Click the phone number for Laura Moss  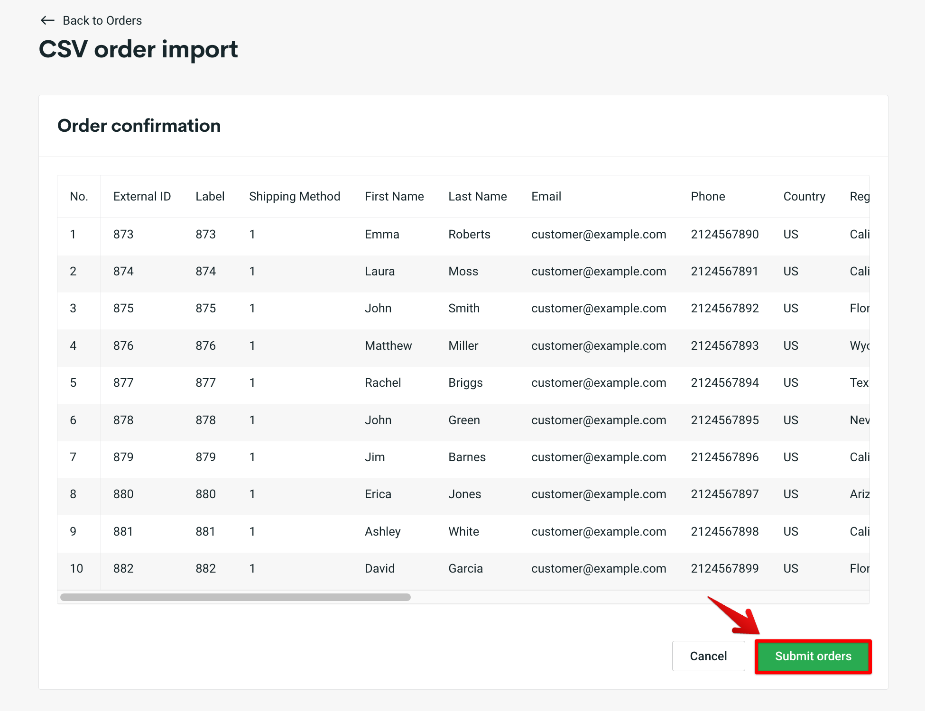tap(724, 271)
